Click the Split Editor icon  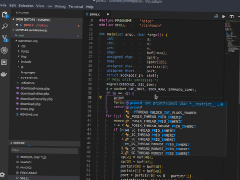232,17
